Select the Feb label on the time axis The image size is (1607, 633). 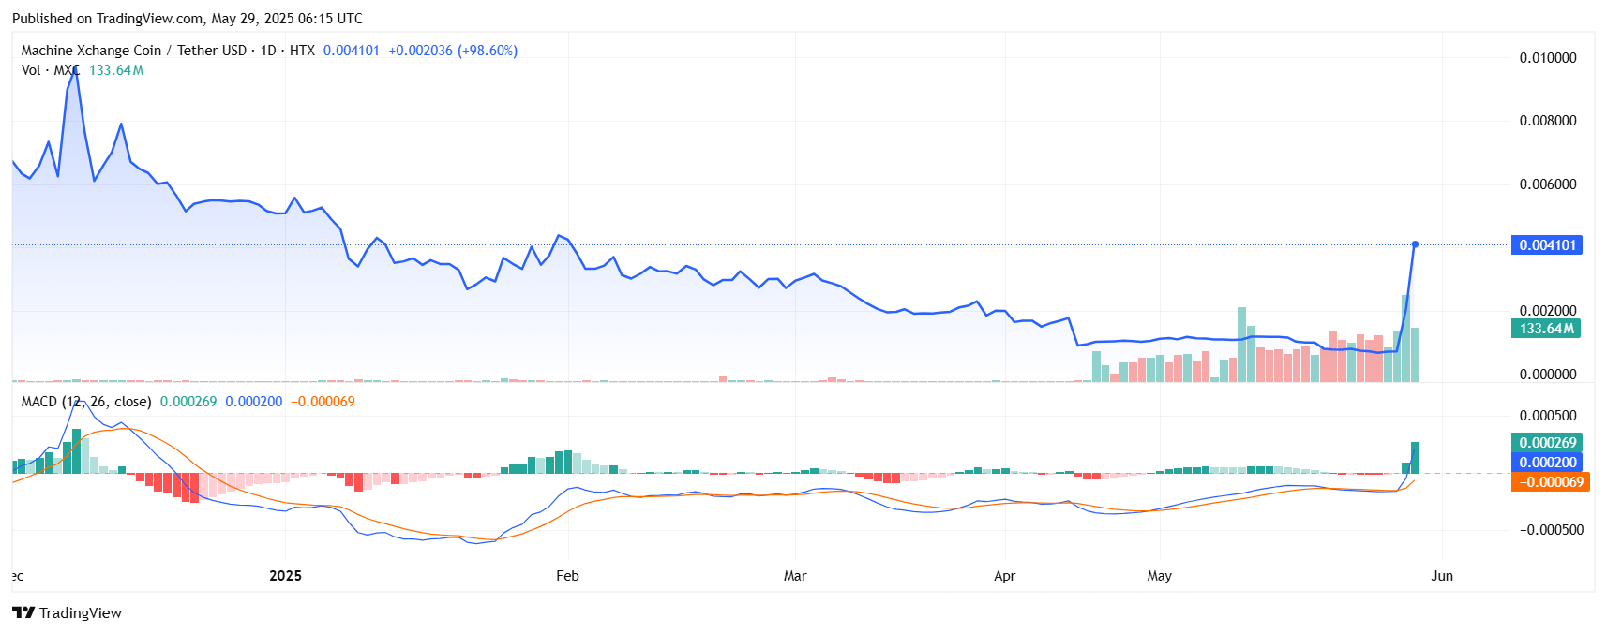(567, 576)
